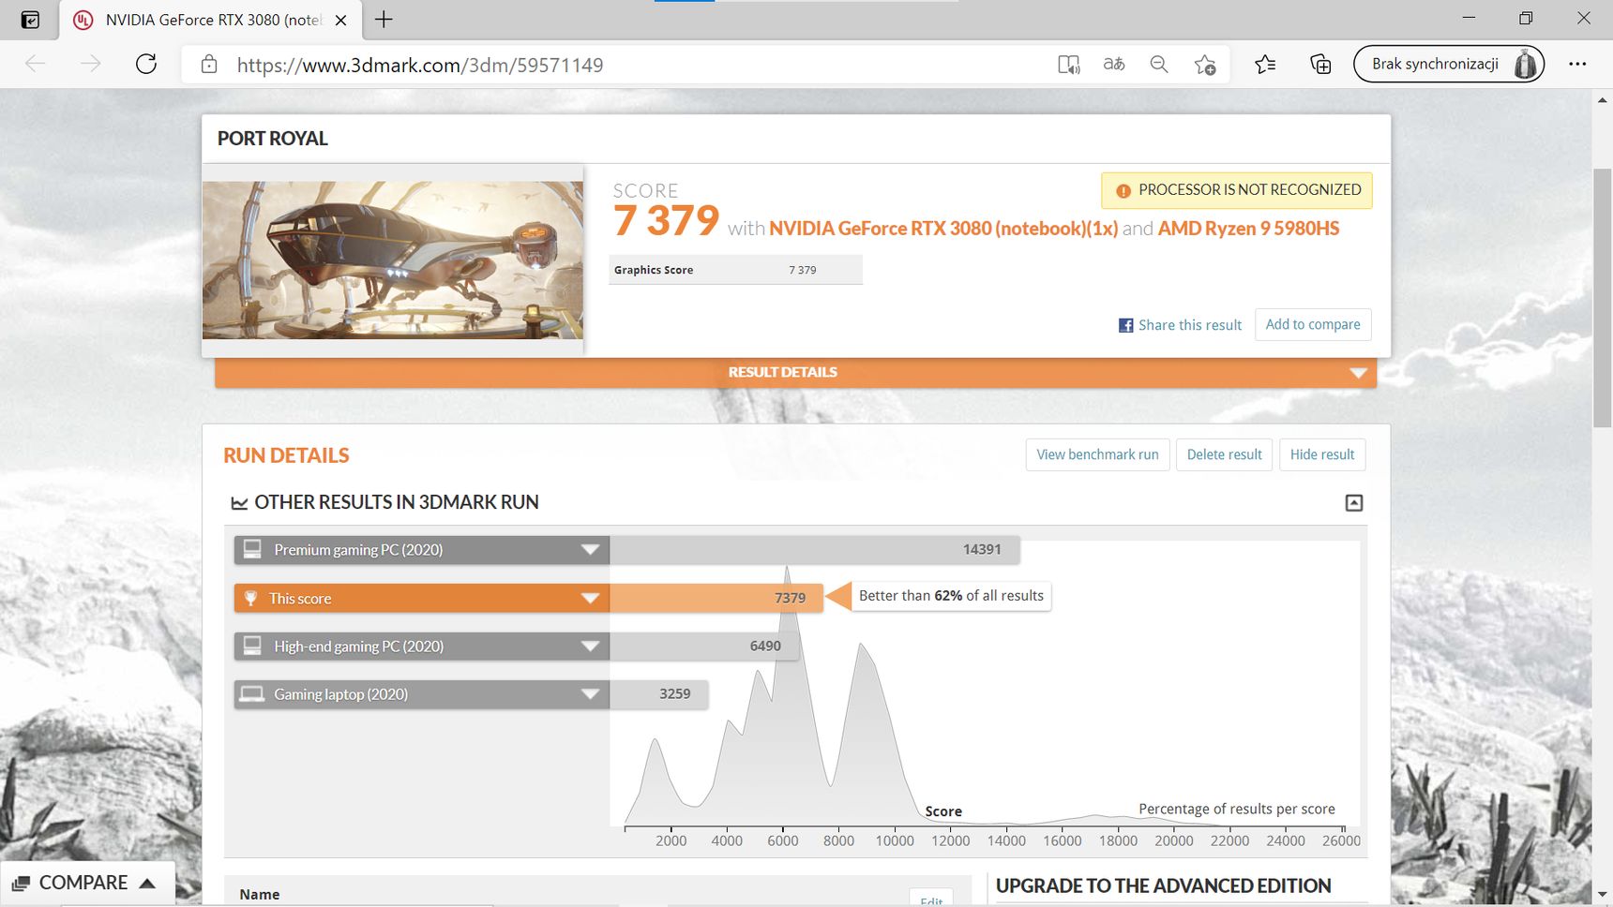Add this page to favorites star icon

pyautogui.click(x=1205, y=64)
